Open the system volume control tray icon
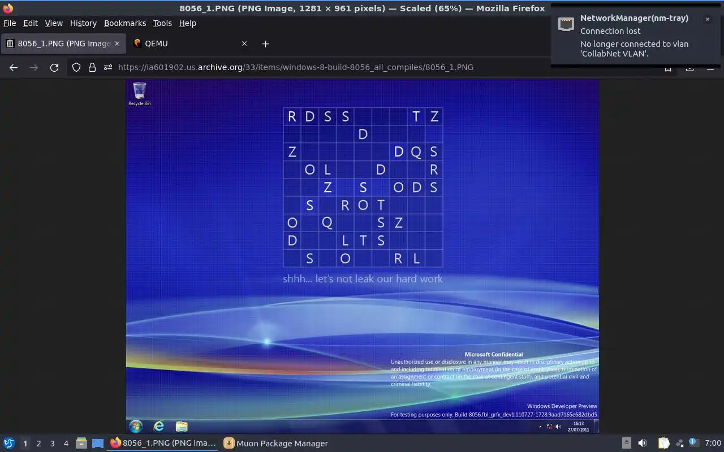 (x=643, y=444)
